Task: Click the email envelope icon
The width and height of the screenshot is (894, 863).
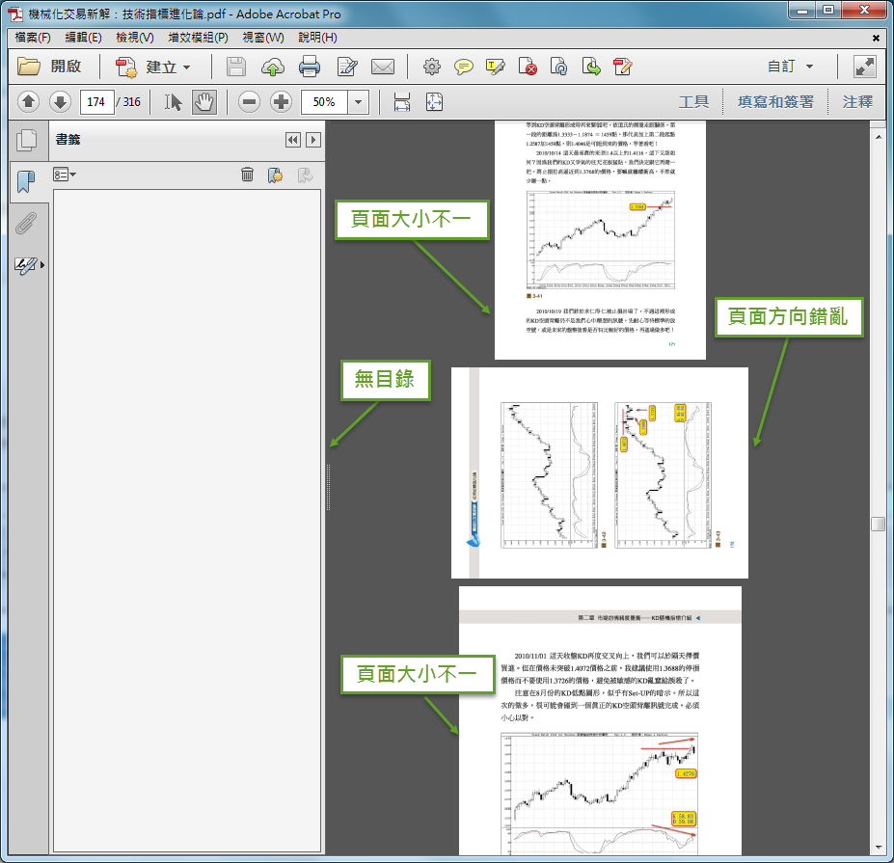Action: 383,67
